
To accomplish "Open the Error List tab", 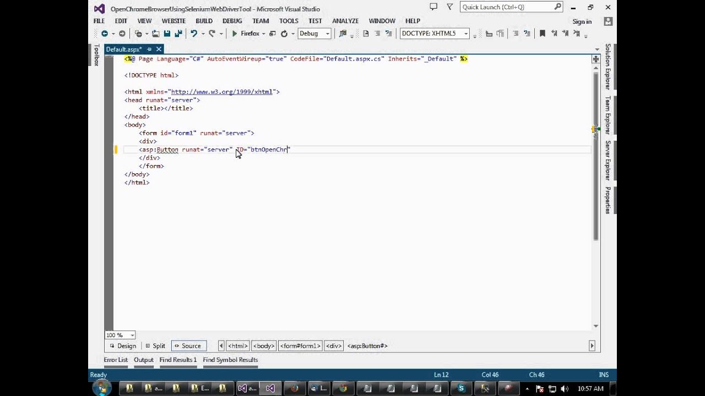I will pos(116,360).
